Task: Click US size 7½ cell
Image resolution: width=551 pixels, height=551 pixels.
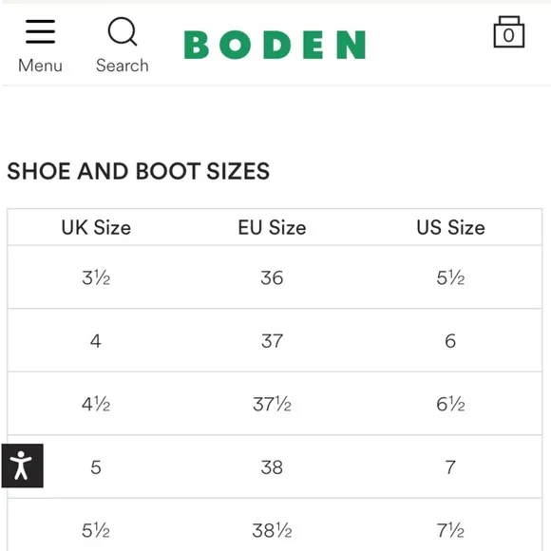Action: pyautogui.click(x=450, y=530)
